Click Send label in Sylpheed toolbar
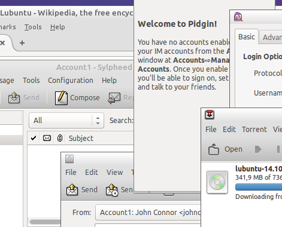The width and height of the screenshot is (282, 227). click(x=31, y=98)
